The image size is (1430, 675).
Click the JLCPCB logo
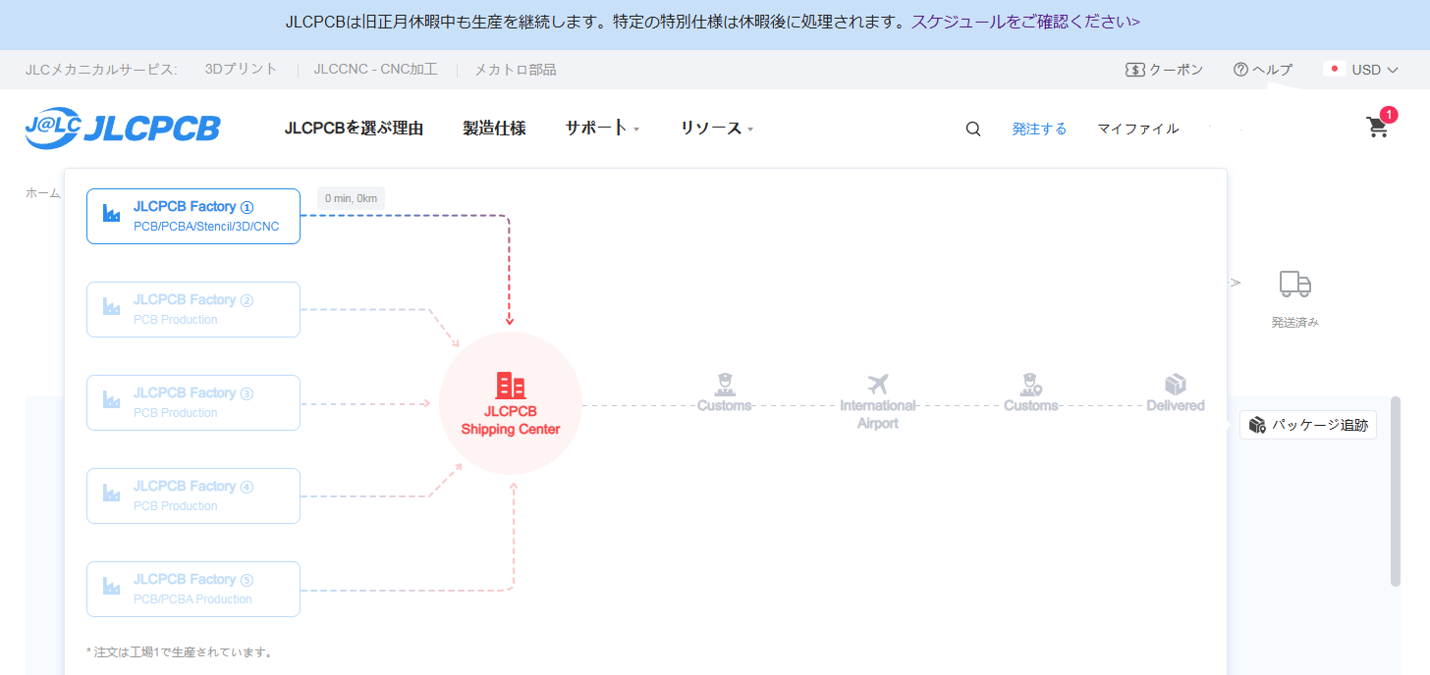(x=123, y=129)
